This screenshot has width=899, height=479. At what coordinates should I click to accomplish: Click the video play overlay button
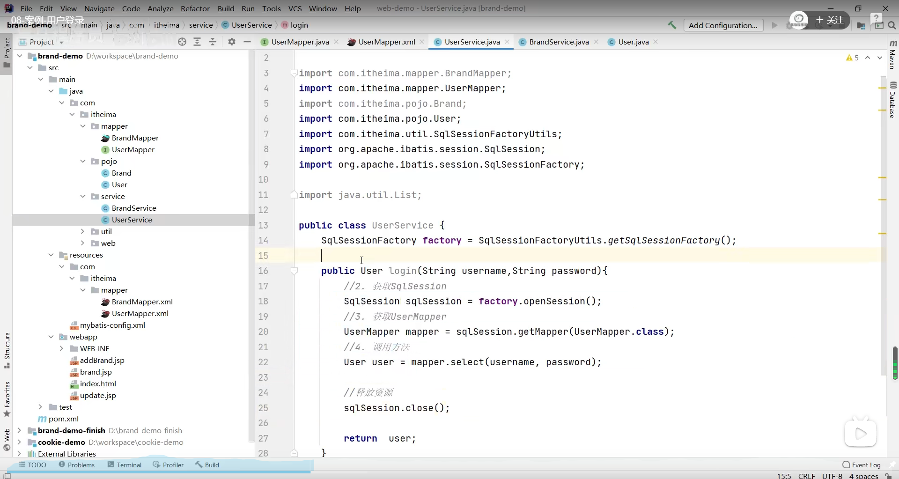point(861,433)
